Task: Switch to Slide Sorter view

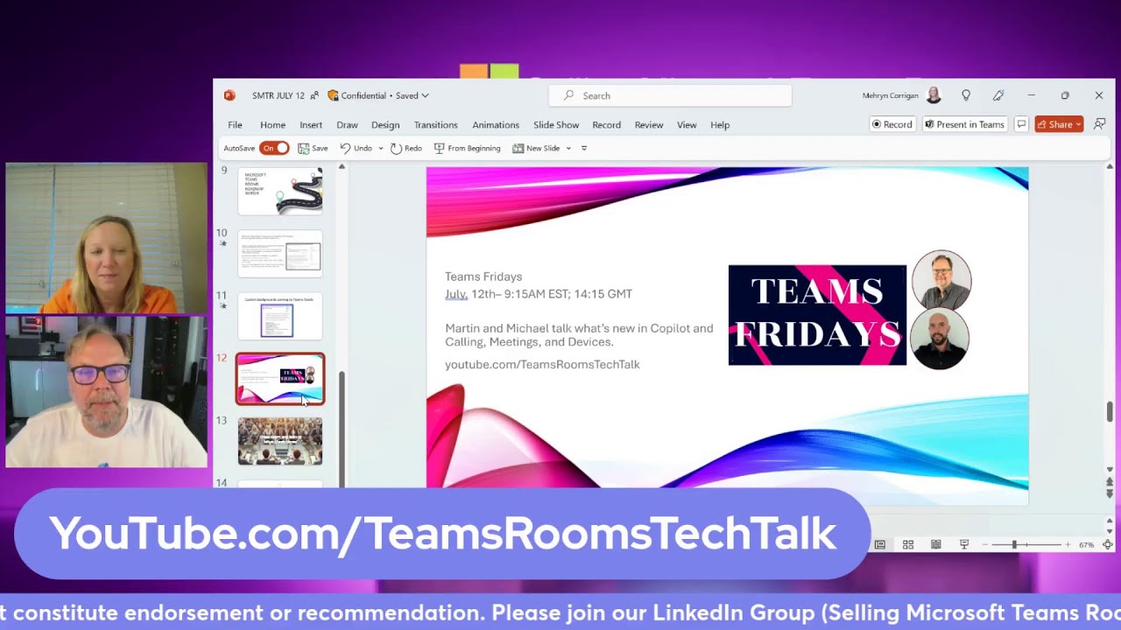Action: 908,544
